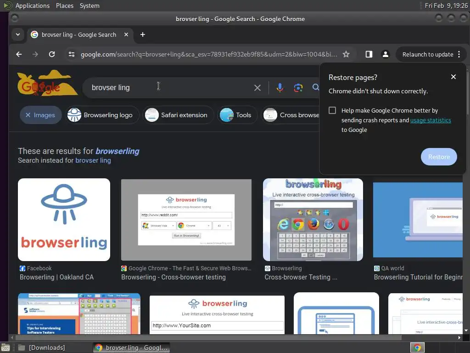Open QA world laptop tutorial thumbnail
The height and width of the screenshot is (353, 470).
pyautogui.click(x=418, y=220)
